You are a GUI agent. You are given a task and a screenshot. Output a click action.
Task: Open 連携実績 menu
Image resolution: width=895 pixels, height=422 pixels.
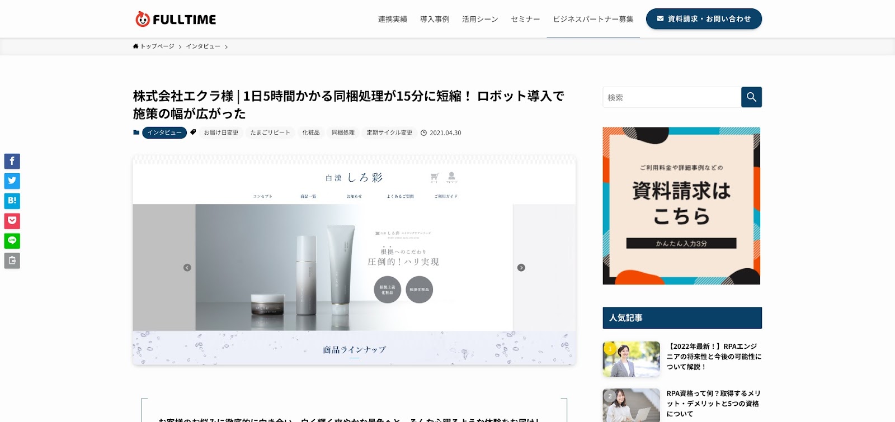pyautogui.click(x=393, y=19)
